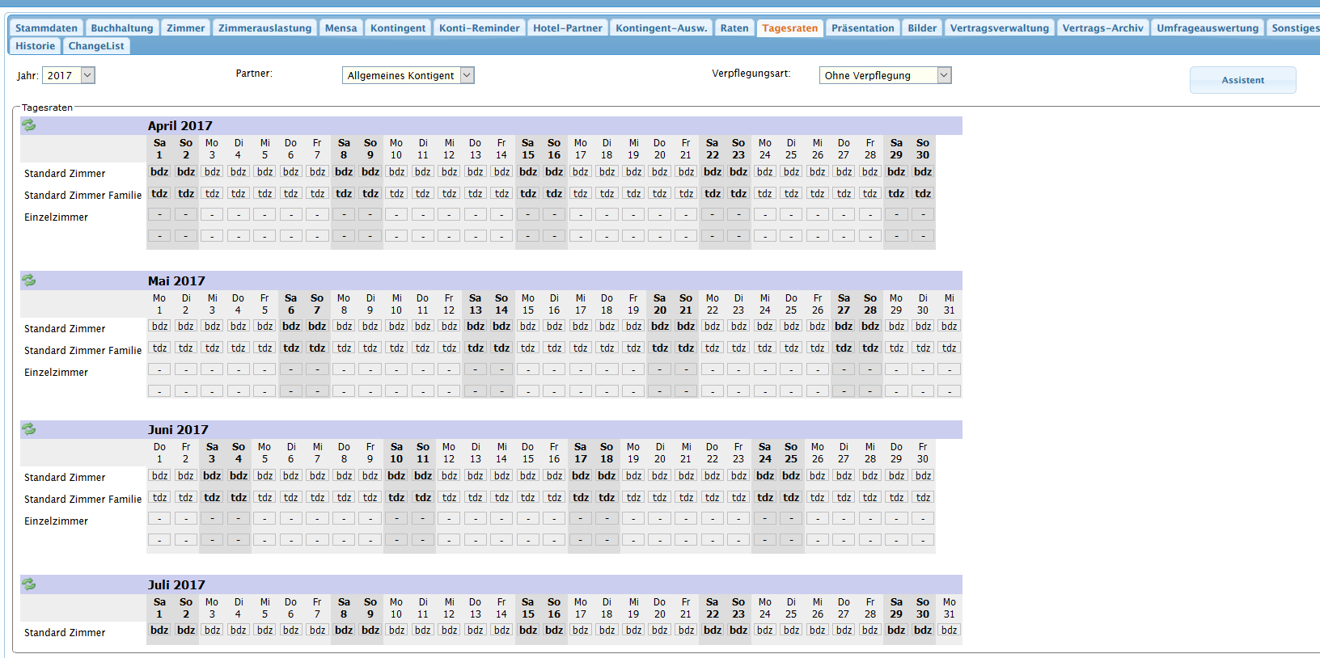The image size is (1320, 658).
Task: Go to the Vertragsverwaltung tab
Action: pyautogui.click(x=999, y=28)
